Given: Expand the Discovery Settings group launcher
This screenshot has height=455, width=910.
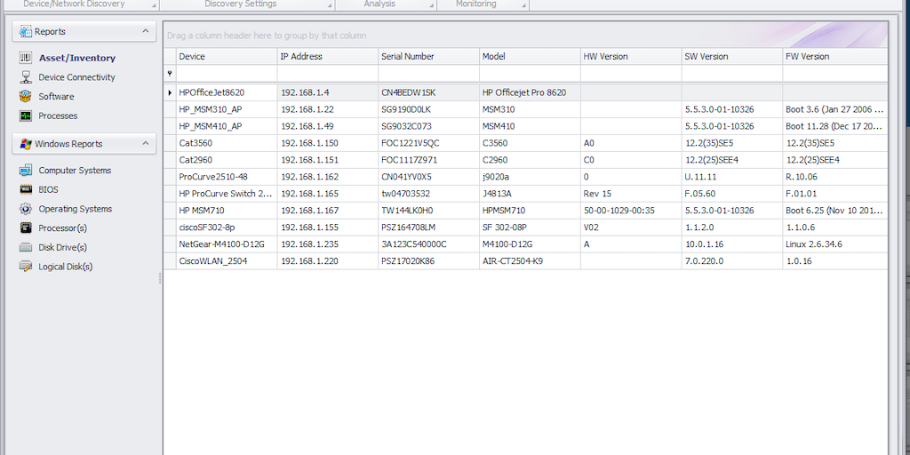Looking at the screenshot, I should (x=330, y=5).
